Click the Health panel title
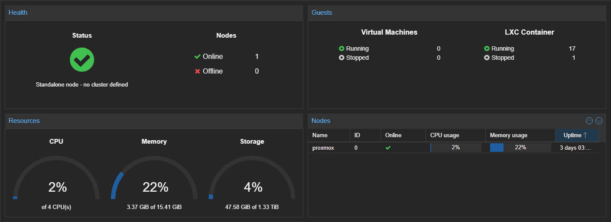This screenshot has width=611, height=222. [18, 13]
